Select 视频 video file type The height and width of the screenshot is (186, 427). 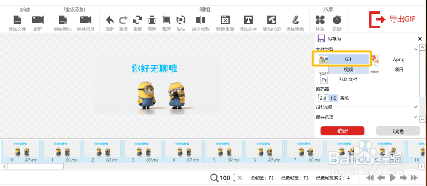coord(344,69)
